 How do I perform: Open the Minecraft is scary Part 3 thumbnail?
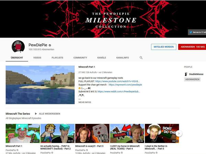coord(92,133)
